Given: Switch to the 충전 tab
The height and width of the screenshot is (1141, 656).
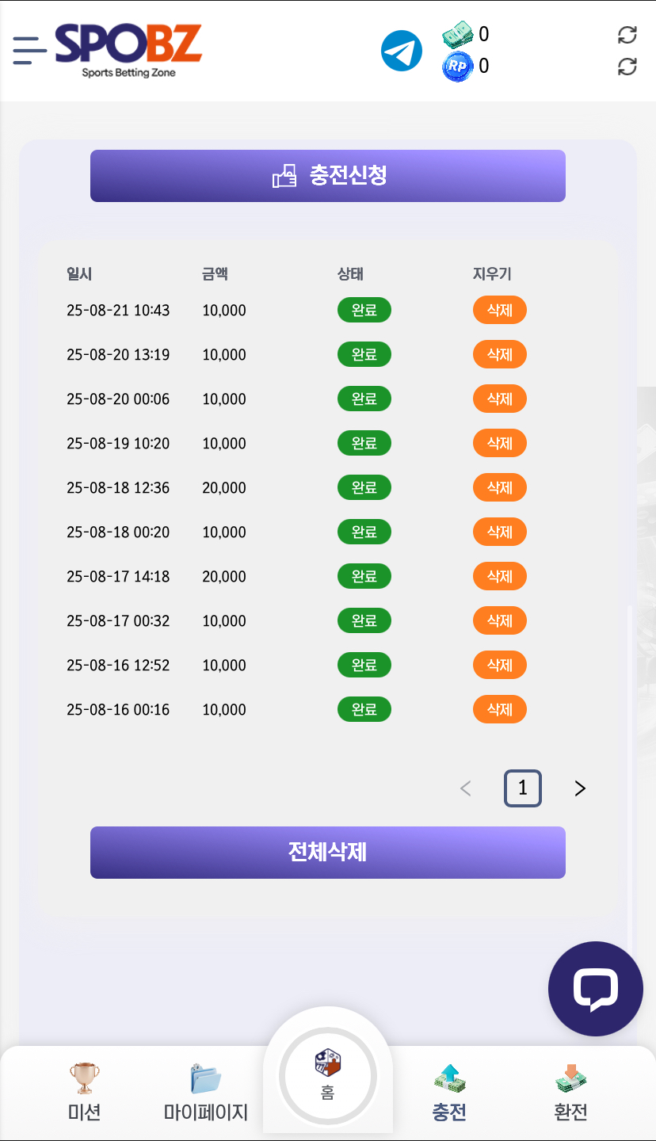Looking at the screenshot, I should pyautogui.click(x=449, y=1093).
